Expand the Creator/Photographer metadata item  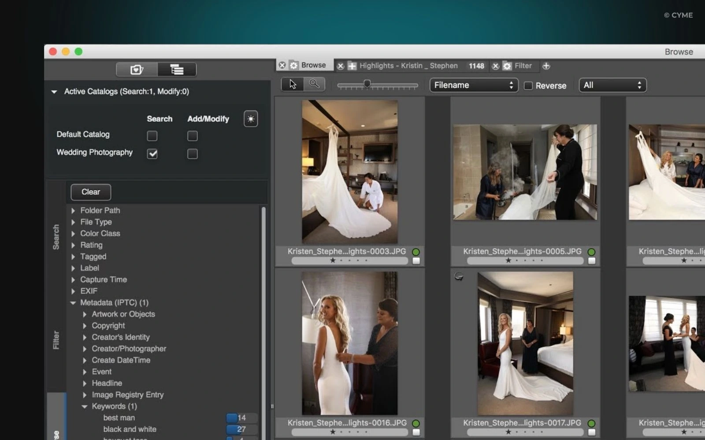click(x=85, y=349)
